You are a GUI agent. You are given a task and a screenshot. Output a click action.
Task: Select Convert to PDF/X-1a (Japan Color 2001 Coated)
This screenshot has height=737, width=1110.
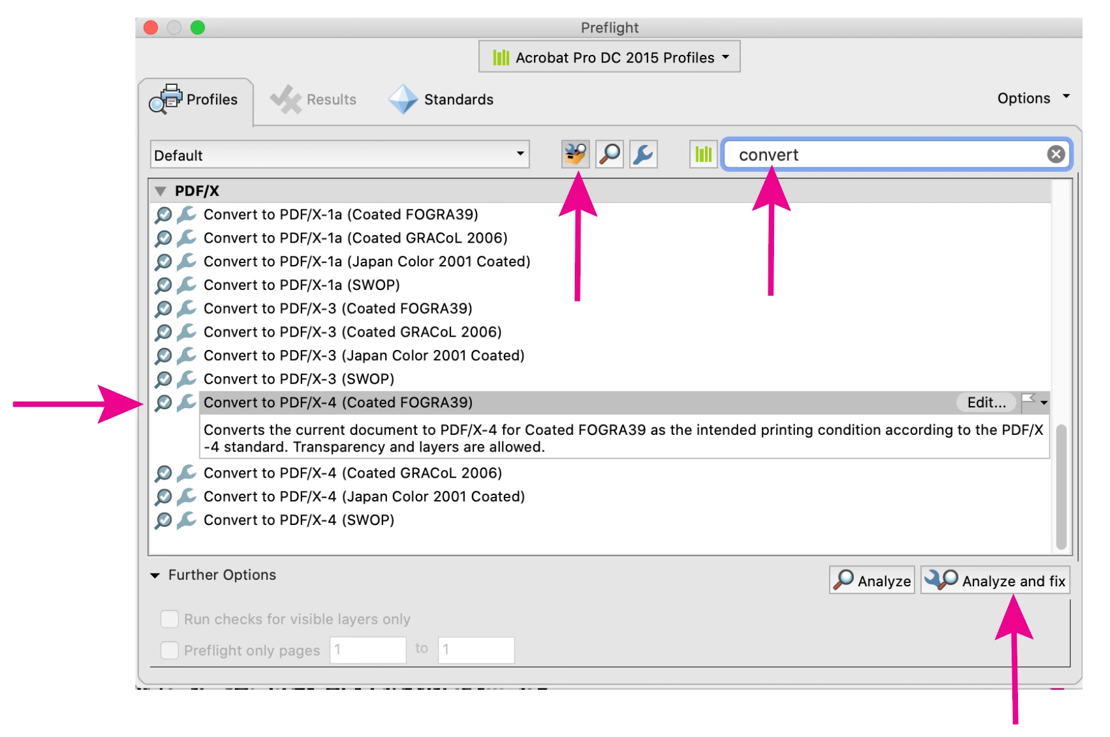(367, 262)
